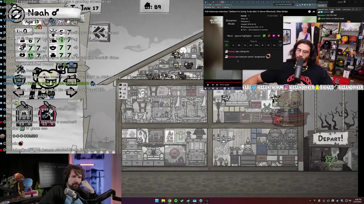
Task: Apply the 1h timeout to bemnji
Action: pos(262,45)
